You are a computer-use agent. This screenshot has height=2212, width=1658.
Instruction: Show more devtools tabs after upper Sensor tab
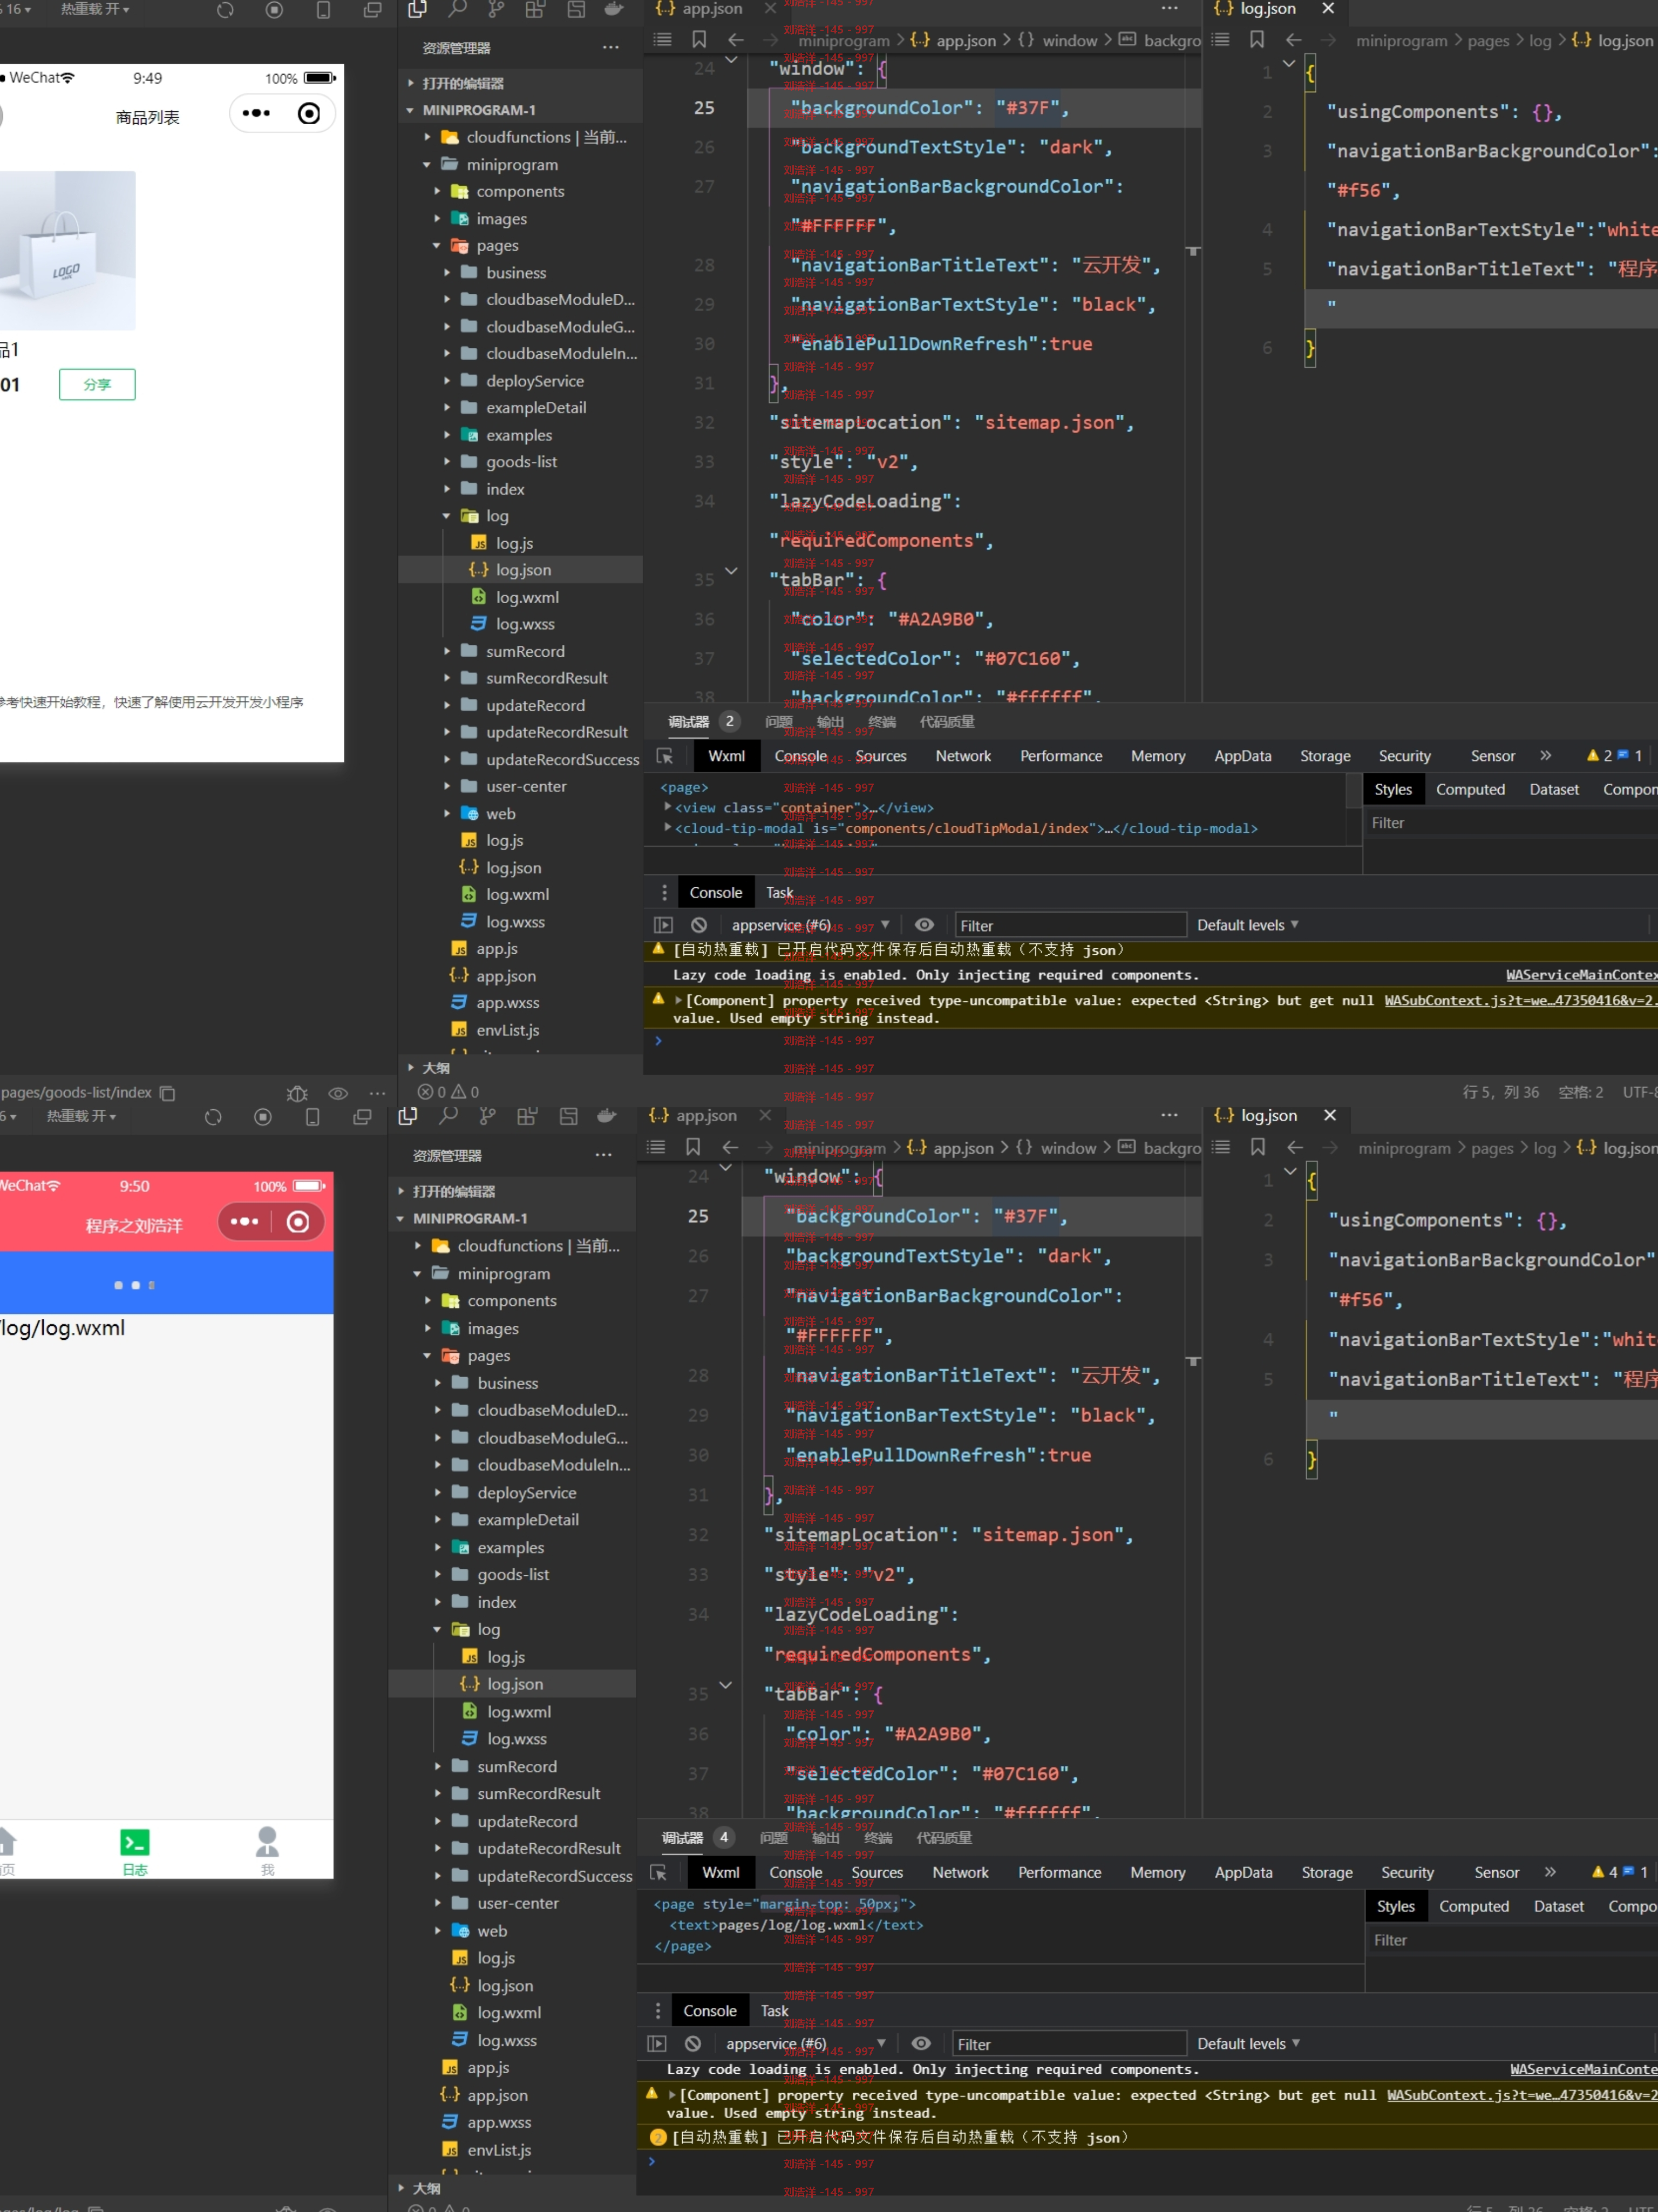(1545, 755)
